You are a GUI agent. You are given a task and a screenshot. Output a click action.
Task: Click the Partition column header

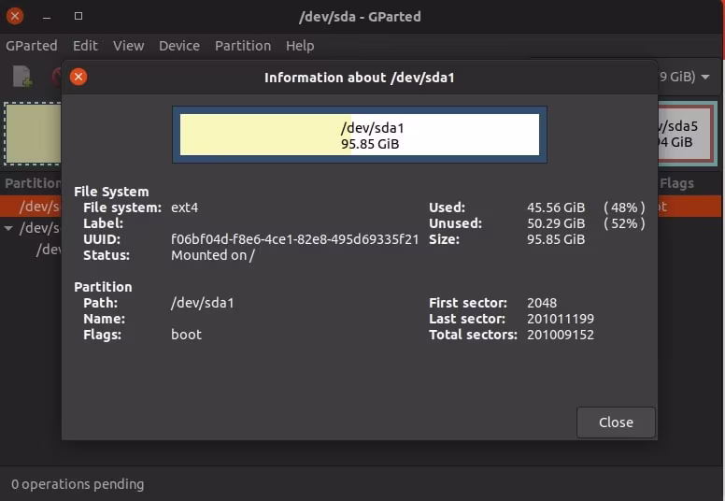[x=33, y=184]
